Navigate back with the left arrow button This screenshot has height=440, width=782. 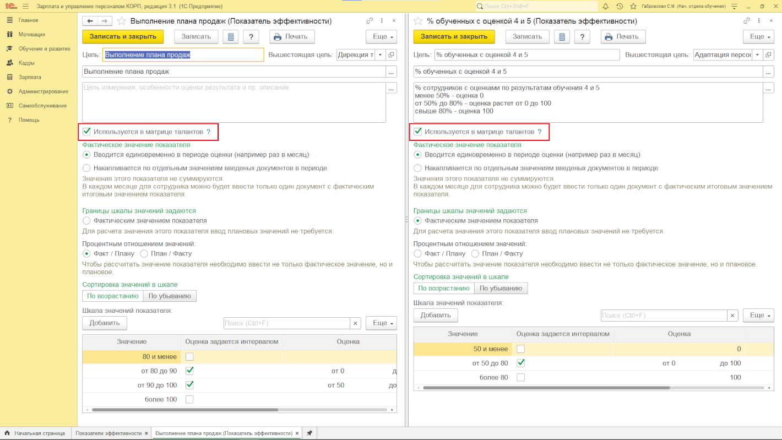(x=90, y=21)
